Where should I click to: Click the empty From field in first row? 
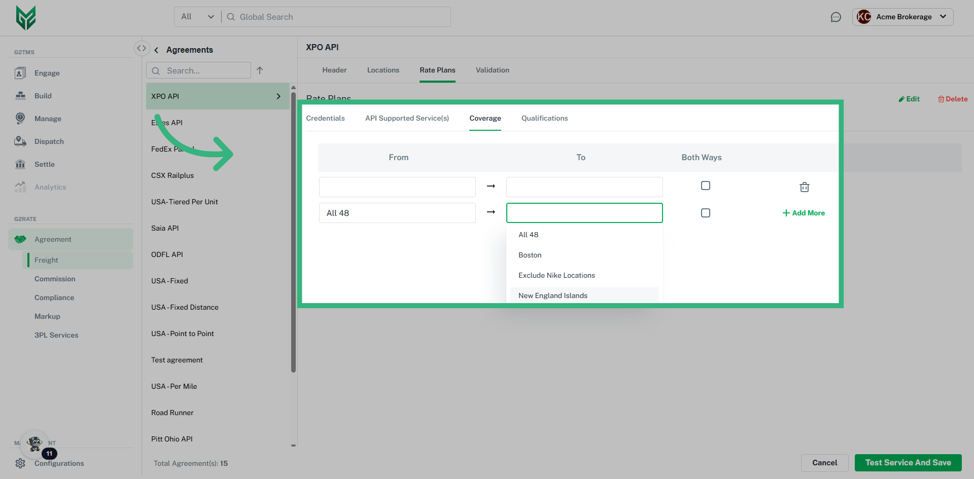point(397,187)
